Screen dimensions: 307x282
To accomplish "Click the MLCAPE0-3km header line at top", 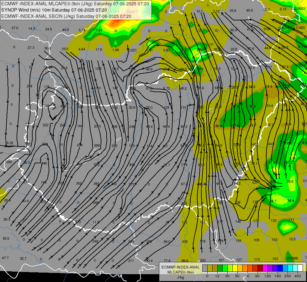I will pyautogui.click(x=75, y=4).
